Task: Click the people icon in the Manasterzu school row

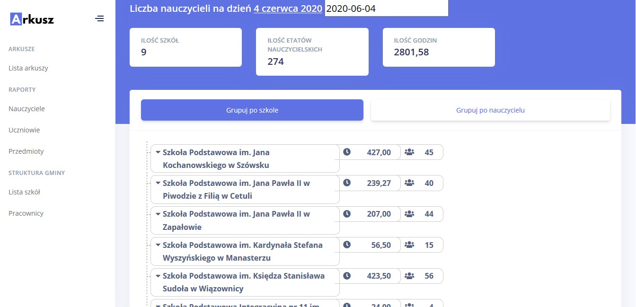Action: (410, 245)
